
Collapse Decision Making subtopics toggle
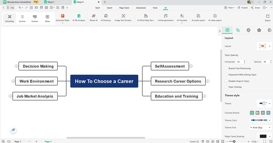coord(16,66)
